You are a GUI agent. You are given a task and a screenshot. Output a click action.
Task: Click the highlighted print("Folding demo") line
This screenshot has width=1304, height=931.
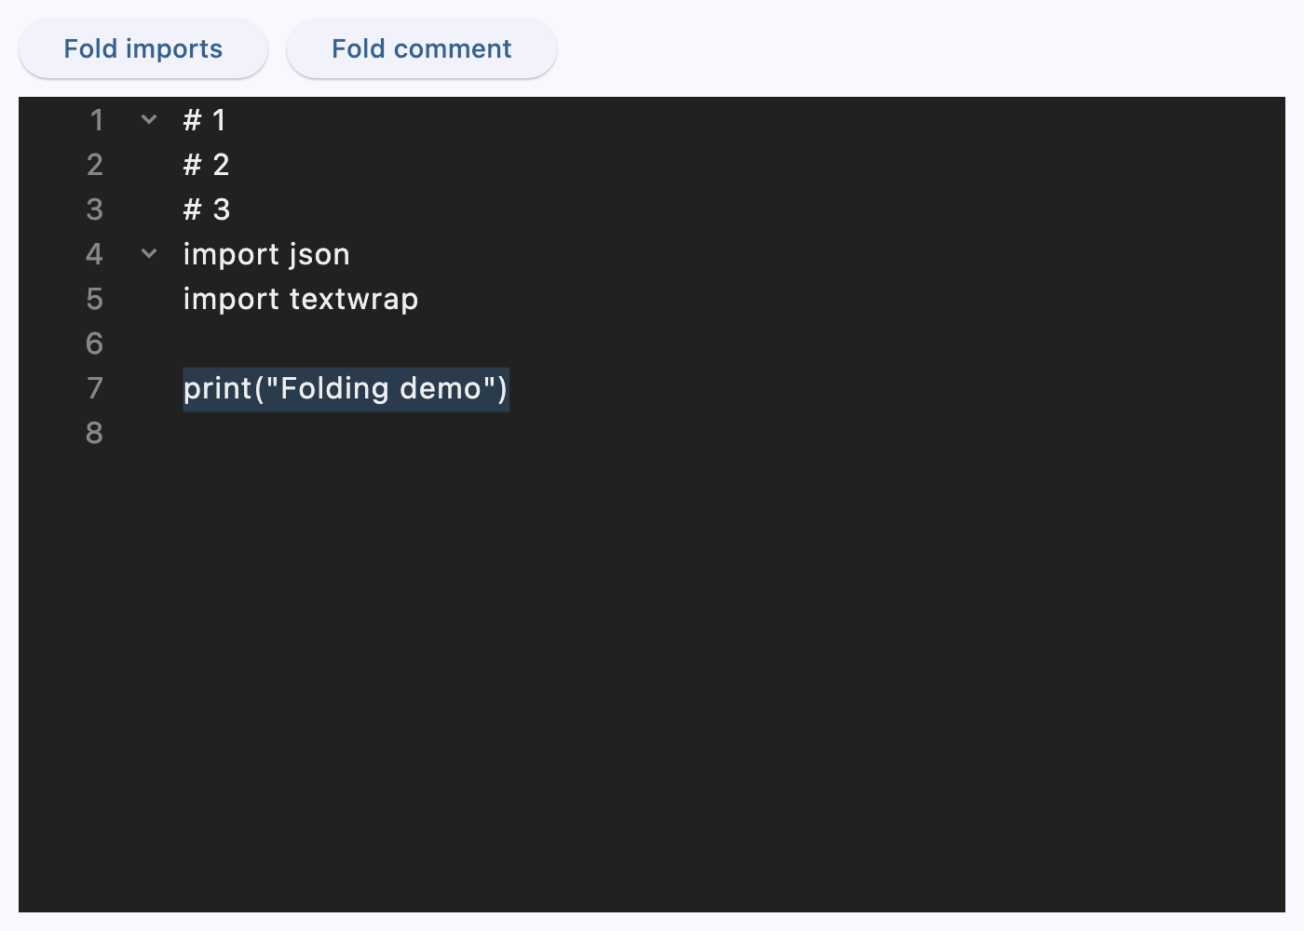point(345,388)
